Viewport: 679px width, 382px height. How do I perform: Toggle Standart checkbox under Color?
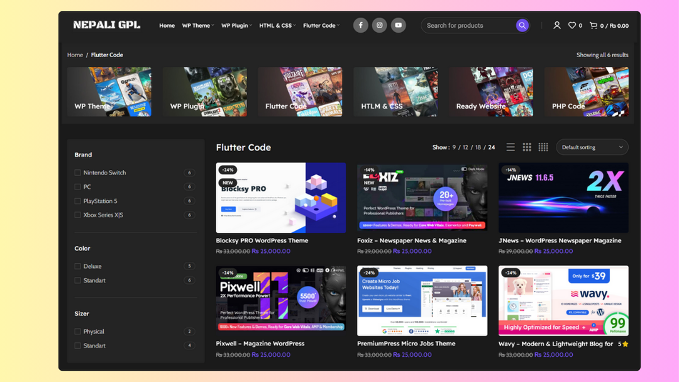[x=77, y=281]
